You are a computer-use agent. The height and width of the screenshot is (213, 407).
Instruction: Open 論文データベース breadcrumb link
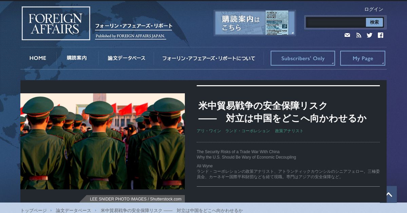(74, 210)
